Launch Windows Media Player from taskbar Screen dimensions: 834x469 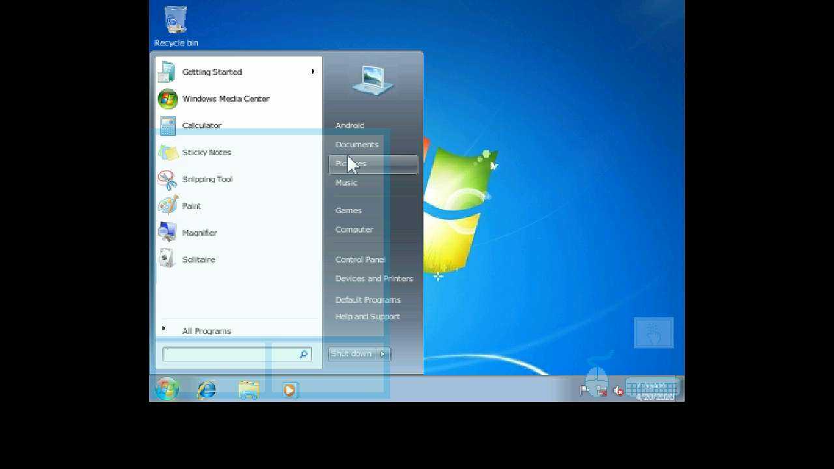[290, 390]
